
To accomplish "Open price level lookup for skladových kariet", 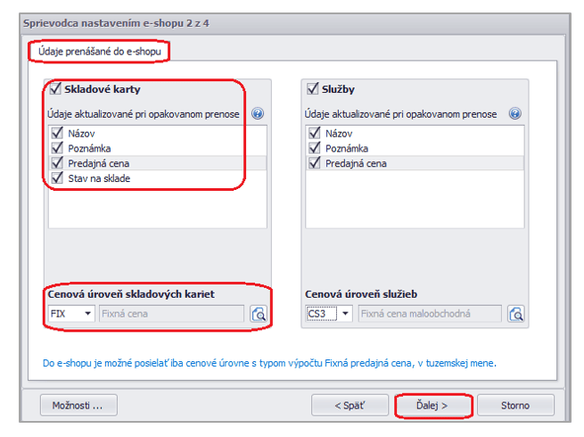I will 259,314.
